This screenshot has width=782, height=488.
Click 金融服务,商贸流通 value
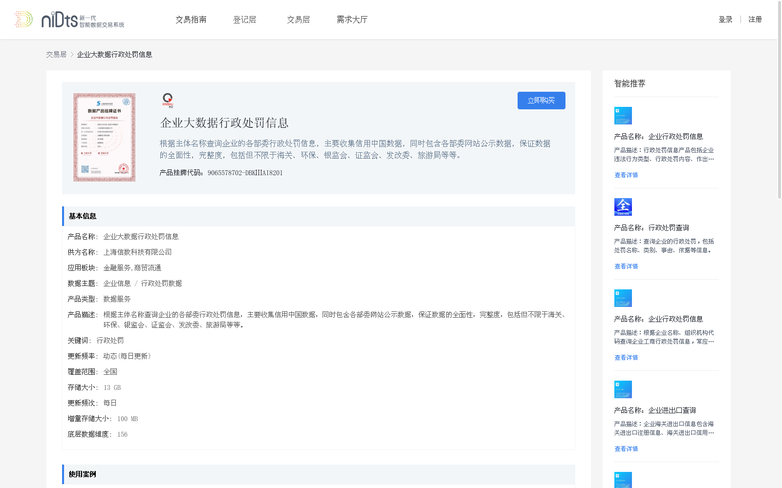pyautogui.click(x=132, y=268)
